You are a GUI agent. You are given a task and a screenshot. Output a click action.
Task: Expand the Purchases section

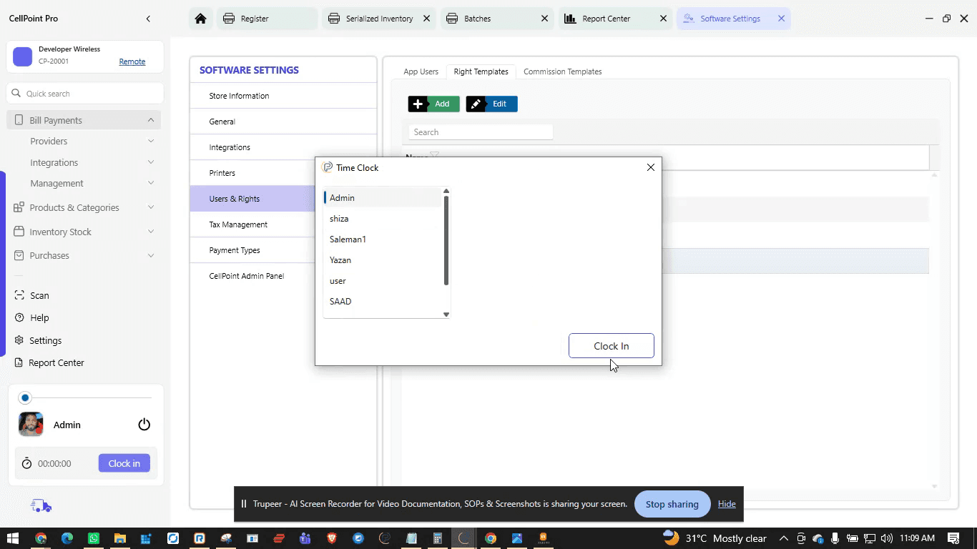pyautogui.click(x=151, y=255)
